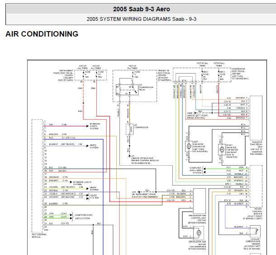
Task: Click arrowhead on pin 8 wire to seats system
Action: 87,146
